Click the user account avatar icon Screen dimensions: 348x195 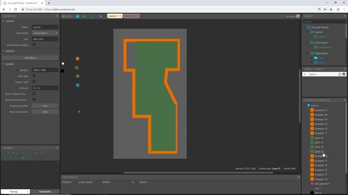pyautogui.click(x=298, y=16)
